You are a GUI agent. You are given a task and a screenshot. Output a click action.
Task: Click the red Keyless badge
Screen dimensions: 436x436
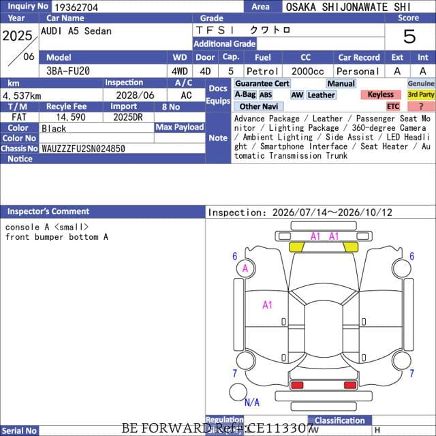[x=381, y=95]
